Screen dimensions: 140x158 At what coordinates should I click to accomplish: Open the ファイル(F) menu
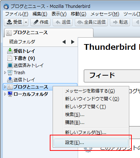(x=16, y=14)
